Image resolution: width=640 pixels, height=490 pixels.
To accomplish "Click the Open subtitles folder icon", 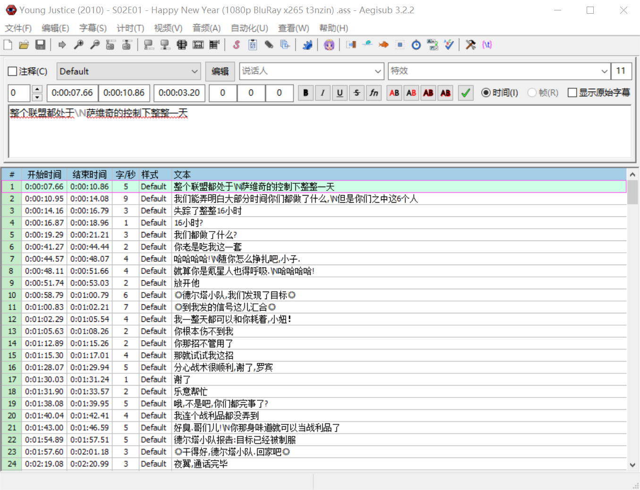I will tap(24, 45).
